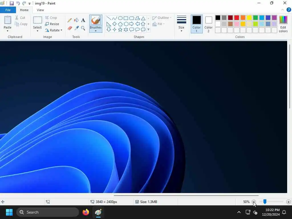This screenshot has height=219, width=292.
Task: Select the Triangle shape
Action: 143,18
